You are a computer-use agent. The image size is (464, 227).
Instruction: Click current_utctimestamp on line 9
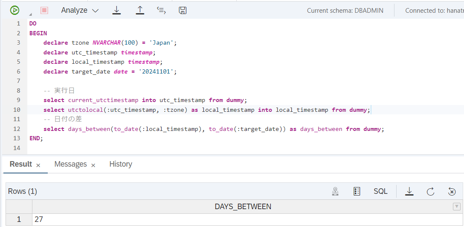click(x=103, y=100)
